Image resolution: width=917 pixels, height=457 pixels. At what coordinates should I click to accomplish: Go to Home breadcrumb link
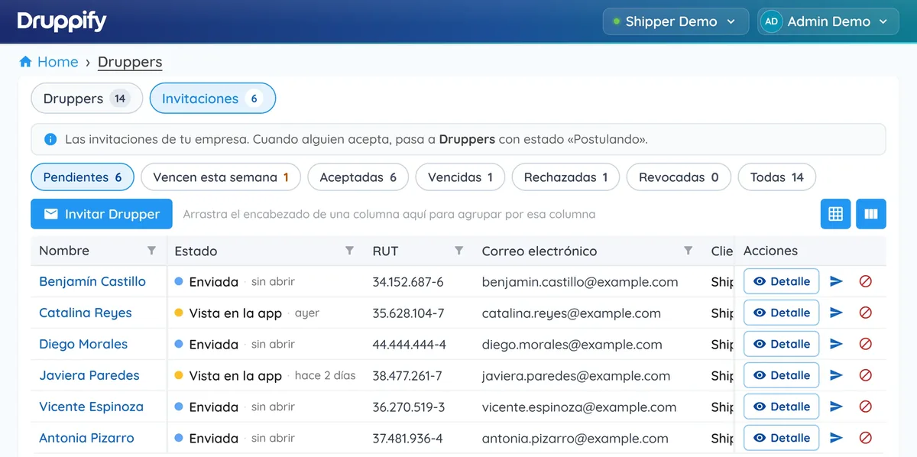point(57,62)
